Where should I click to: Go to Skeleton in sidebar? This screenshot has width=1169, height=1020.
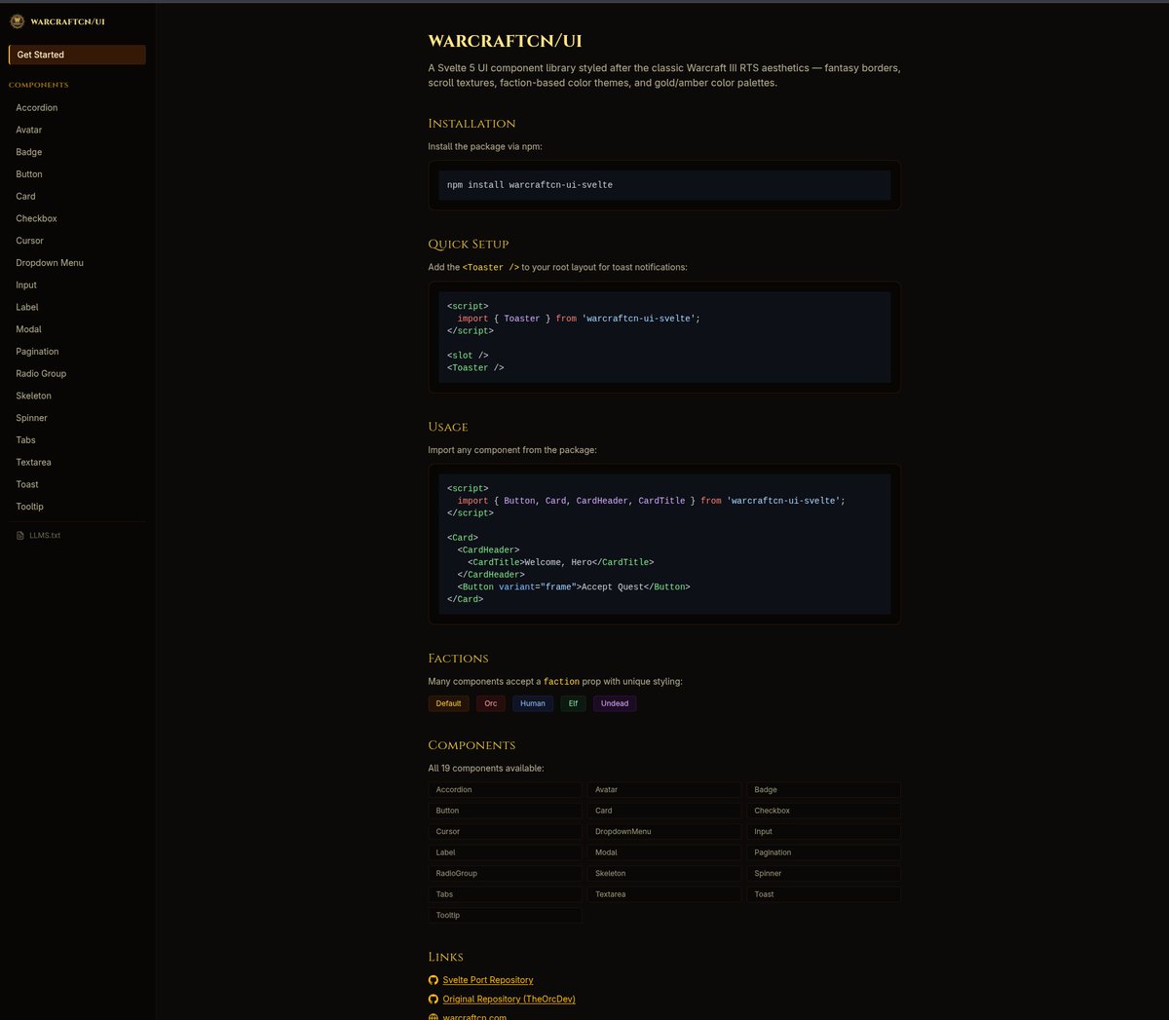[x=77, y=396]
